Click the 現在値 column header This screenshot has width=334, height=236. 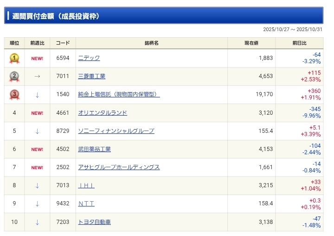pyautogui.click(x=251, y=43)
